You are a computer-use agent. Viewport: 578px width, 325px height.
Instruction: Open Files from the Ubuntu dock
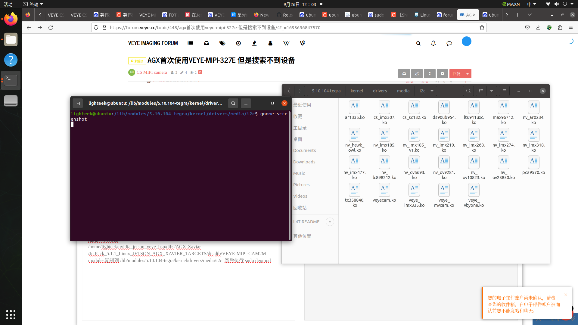11,39
